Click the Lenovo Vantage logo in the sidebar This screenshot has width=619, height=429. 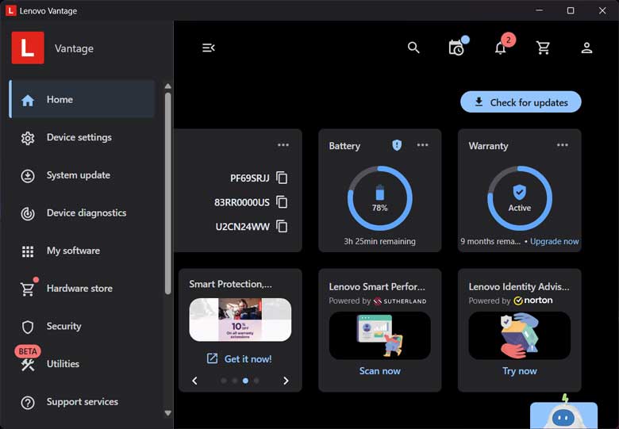[x=28, y=48]
